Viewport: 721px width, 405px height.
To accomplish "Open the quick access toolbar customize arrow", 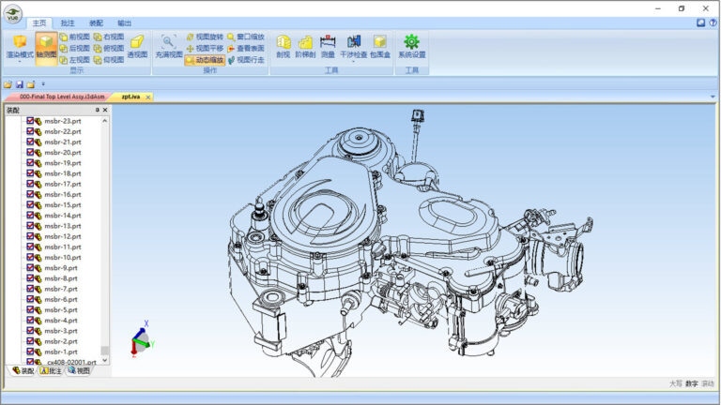I will [x=43, y=84].
